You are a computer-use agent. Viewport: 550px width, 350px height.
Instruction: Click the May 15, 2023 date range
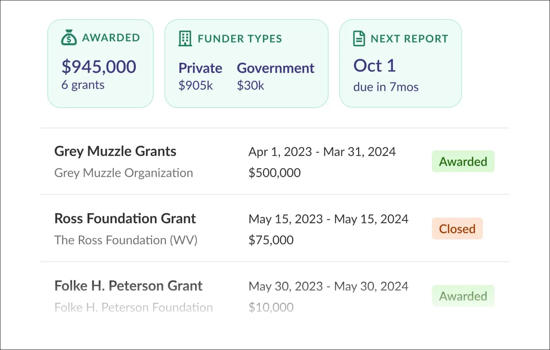(328, 219)
